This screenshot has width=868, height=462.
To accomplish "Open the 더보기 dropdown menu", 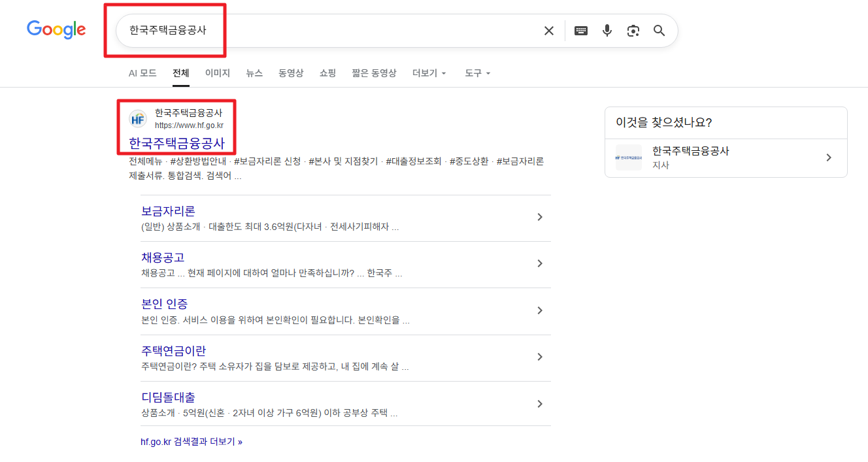I will pyautogui.click(x=429, y=73).
